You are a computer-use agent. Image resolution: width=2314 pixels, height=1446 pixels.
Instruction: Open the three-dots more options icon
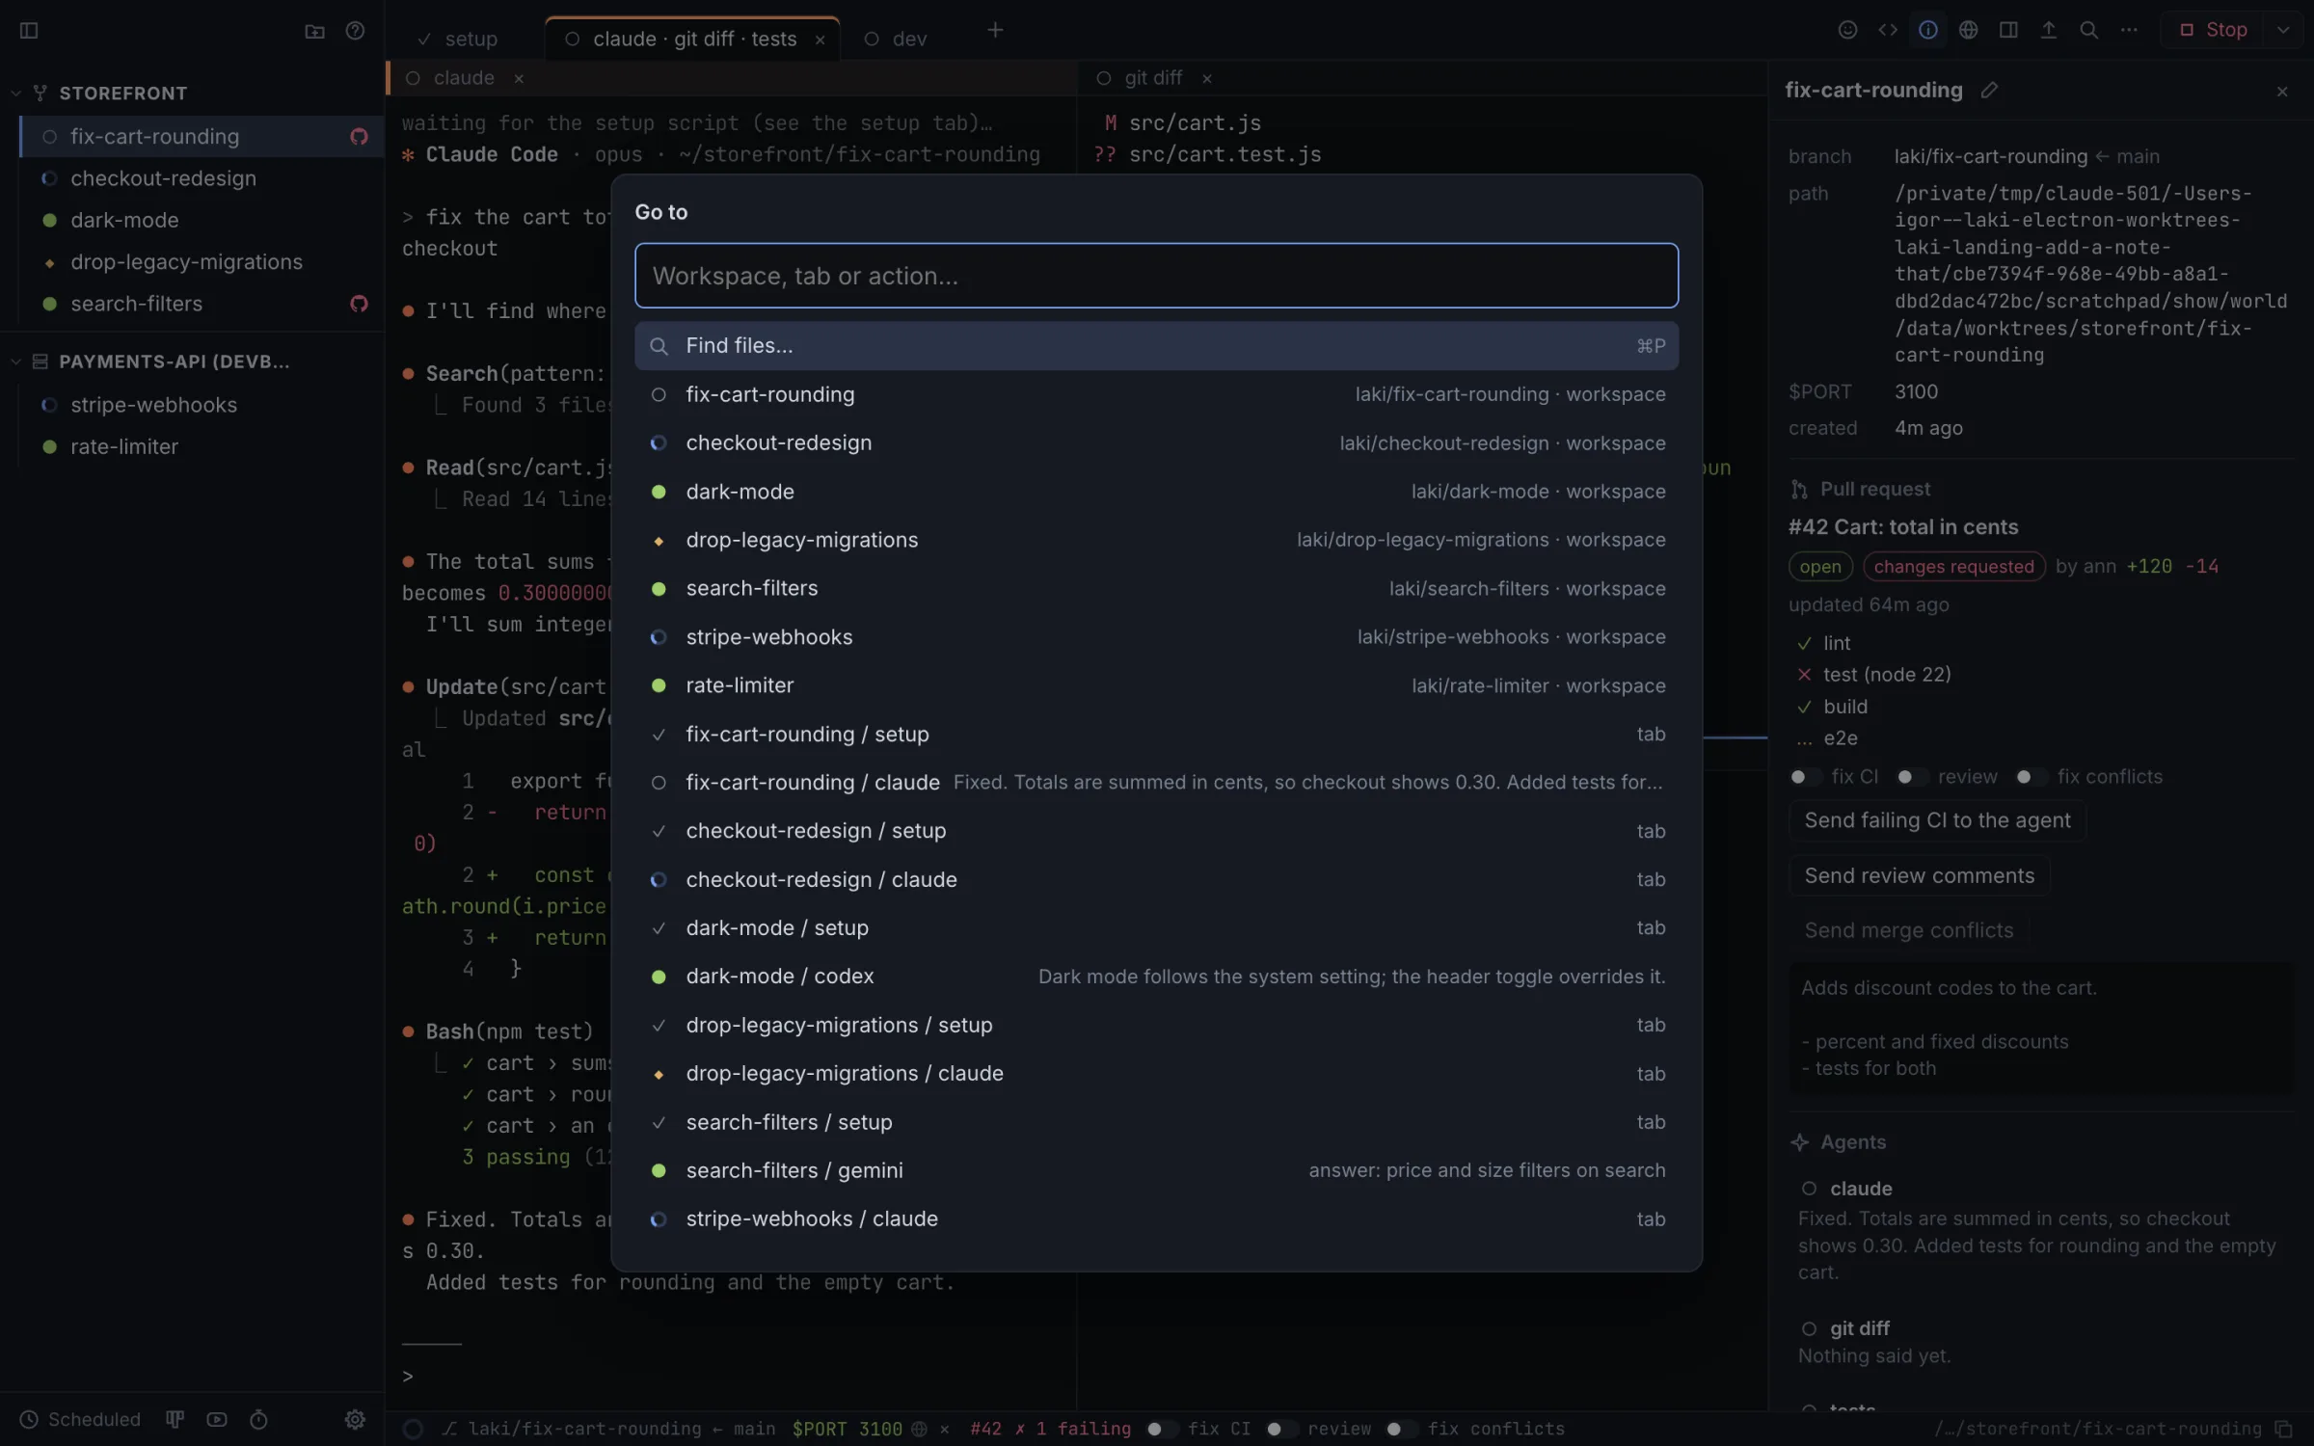pos(2129,30)
